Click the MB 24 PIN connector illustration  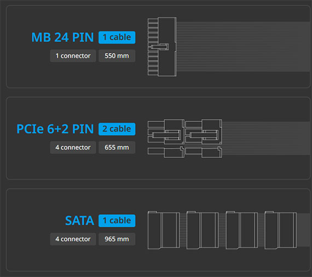pos(162,47)
